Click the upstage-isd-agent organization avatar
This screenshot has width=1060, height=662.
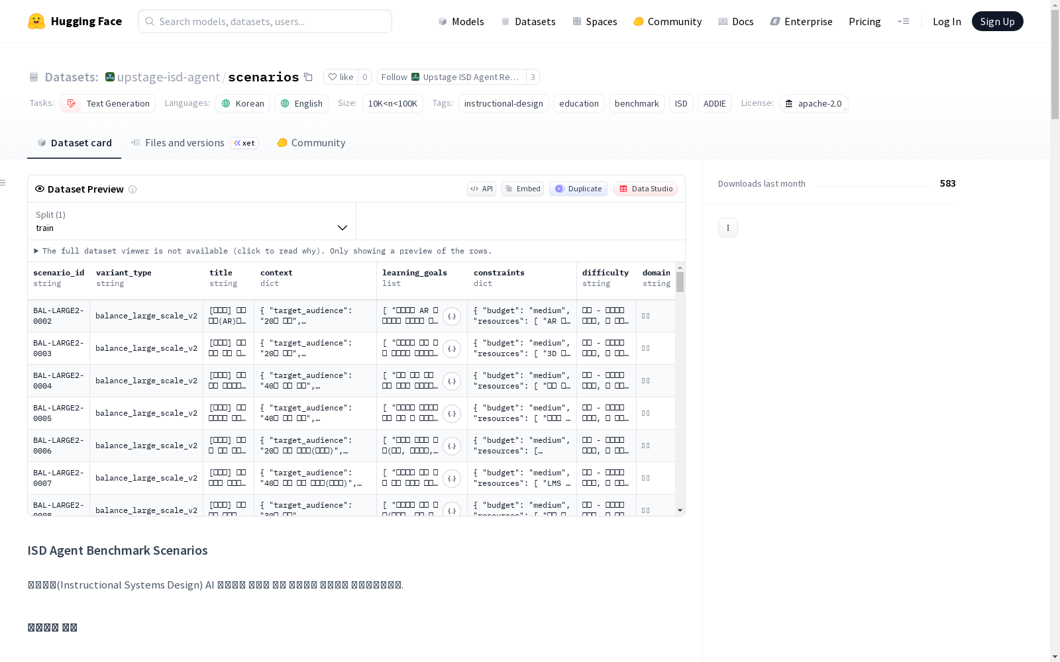click(110, 77)
